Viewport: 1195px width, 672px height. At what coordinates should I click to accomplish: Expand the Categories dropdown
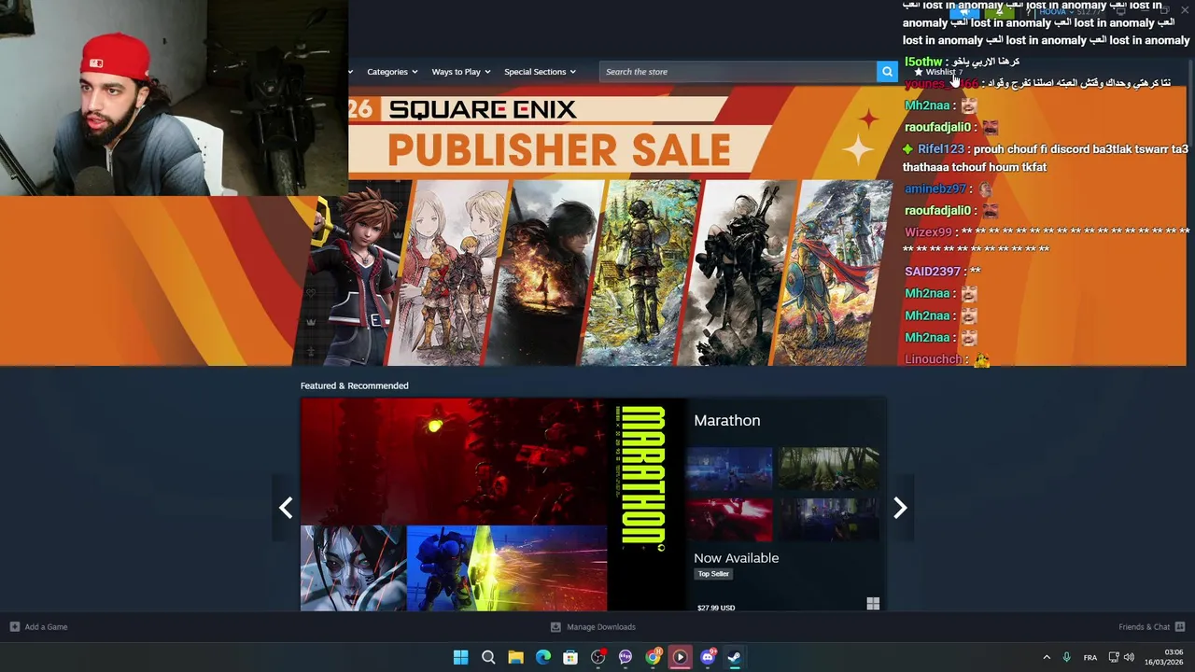tap(392, 72)
